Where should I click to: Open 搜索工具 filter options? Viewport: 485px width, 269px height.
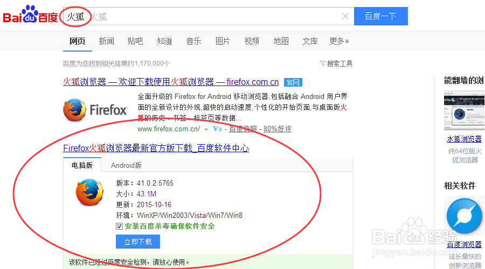click(x=336, y=63)
